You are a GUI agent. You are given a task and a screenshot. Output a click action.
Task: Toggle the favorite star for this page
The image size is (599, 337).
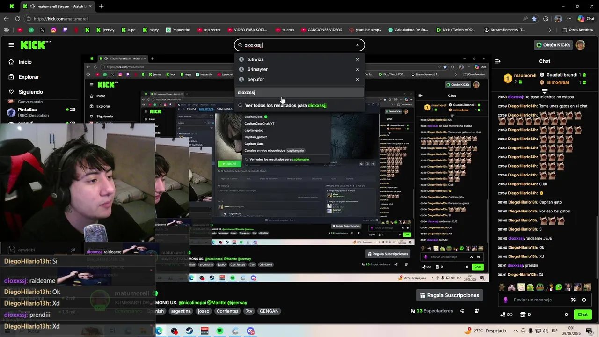click(x=534, y=19)
